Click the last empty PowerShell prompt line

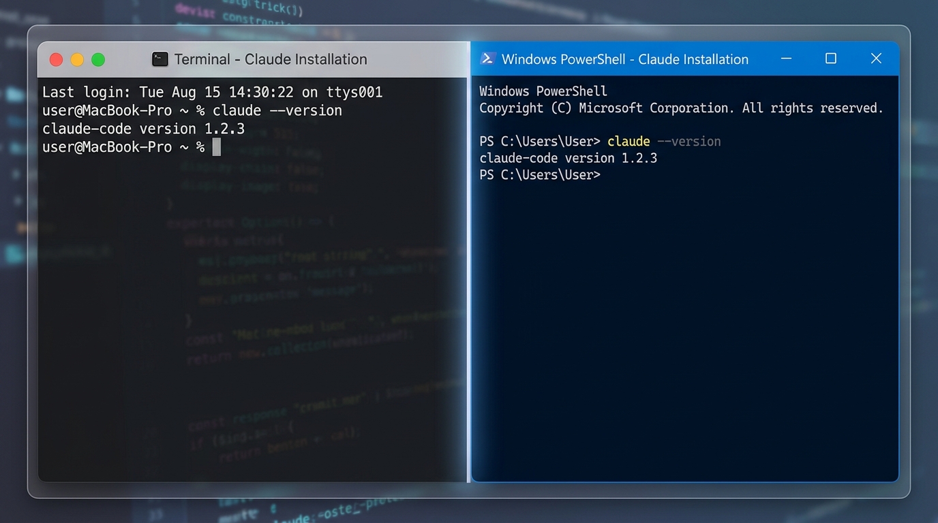(539, 175)
